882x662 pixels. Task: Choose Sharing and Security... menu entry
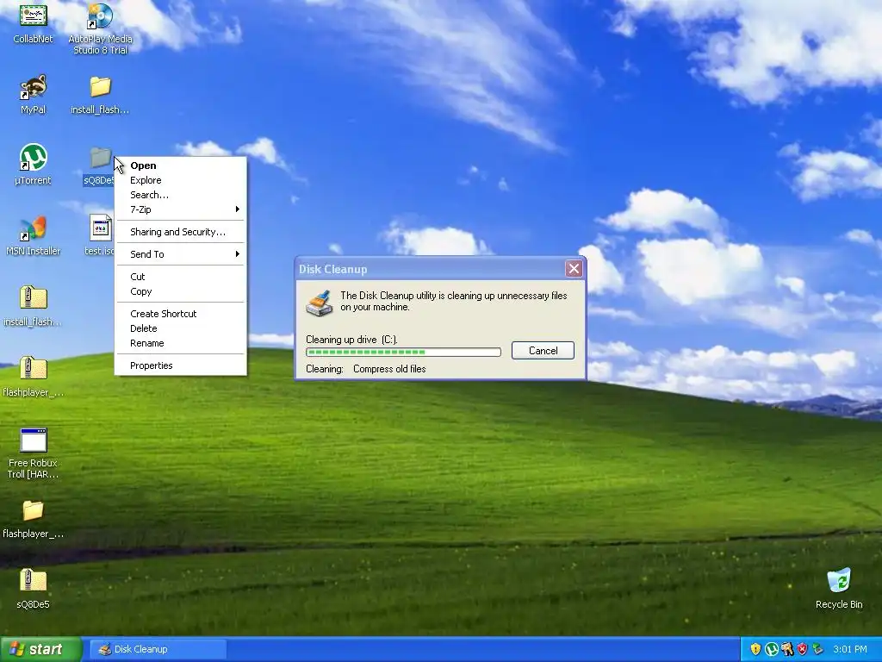[x=181, y=232]
